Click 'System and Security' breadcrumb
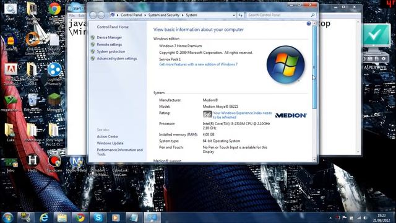 tap(163, 15)
